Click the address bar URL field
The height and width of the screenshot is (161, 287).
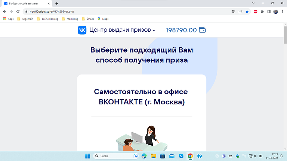click(x=112, y=12)
